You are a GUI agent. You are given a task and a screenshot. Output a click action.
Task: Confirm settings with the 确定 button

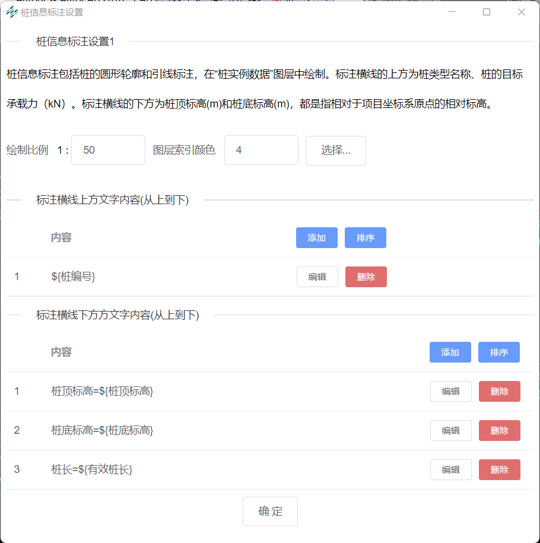tap(270, 511)
